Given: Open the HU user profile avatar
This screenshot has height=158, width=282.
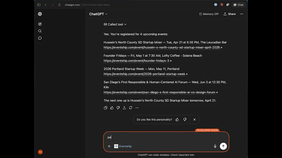Looking at the screenshot, I should tap(40, 152).
